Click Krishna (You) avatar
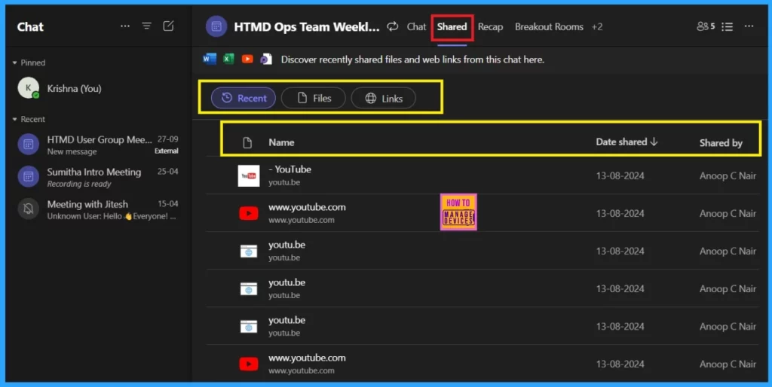The image size is (772, 387). pos(29,88)
